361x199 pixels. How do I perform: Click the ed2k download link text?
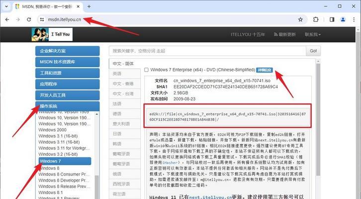point(227,116)
